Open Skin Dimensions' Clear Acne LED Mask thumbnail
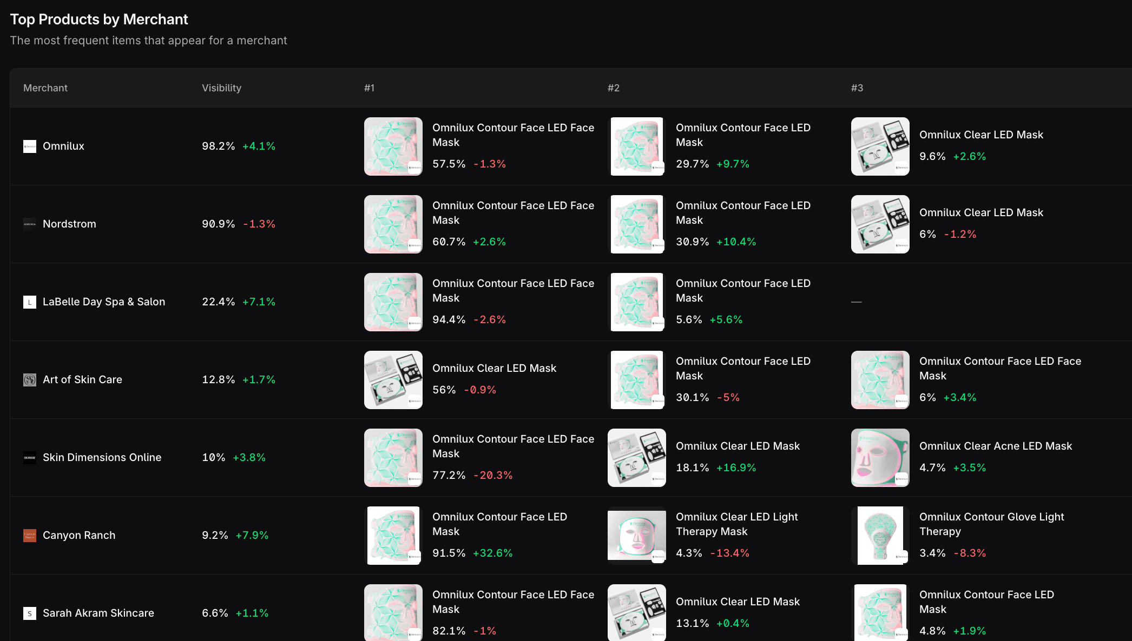This screenshot has height=641, width=1132. pyautogui.click(x=880, y=458)
